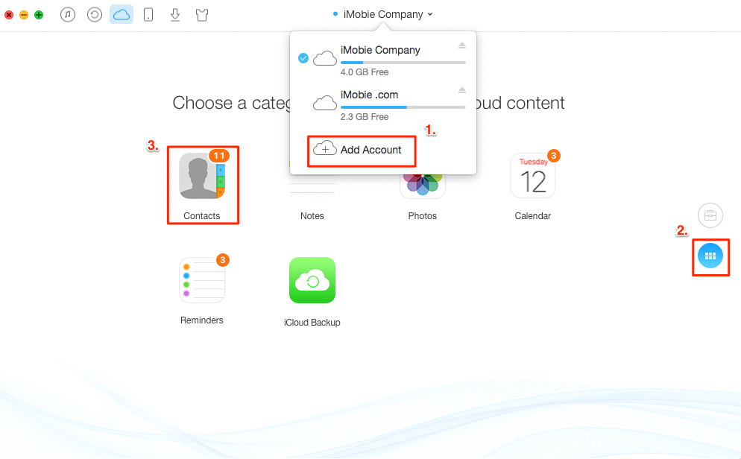Select the iCloud content toolbar icon

click(x=122, y=14)
